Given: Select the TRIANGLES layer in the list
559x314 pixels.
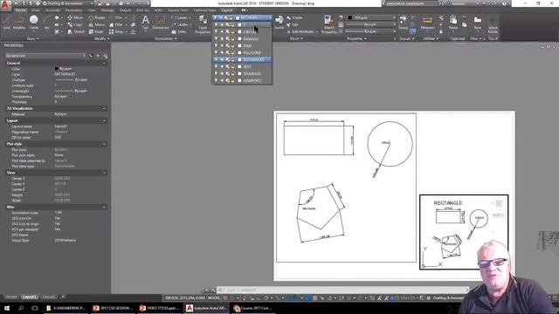Looking at the screenshot, I should click(243, 73).
